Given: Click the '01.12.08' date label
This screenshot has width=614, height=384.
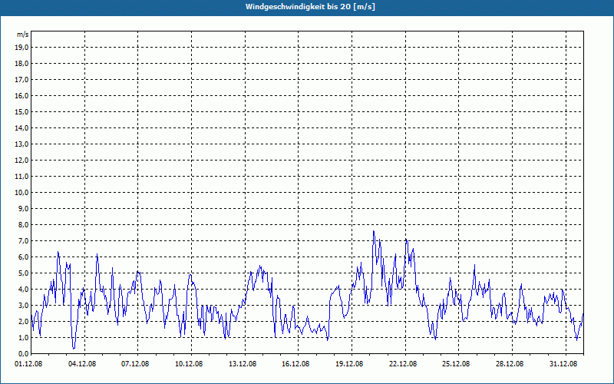Looking at the screenshot, I should pos(28,364).
